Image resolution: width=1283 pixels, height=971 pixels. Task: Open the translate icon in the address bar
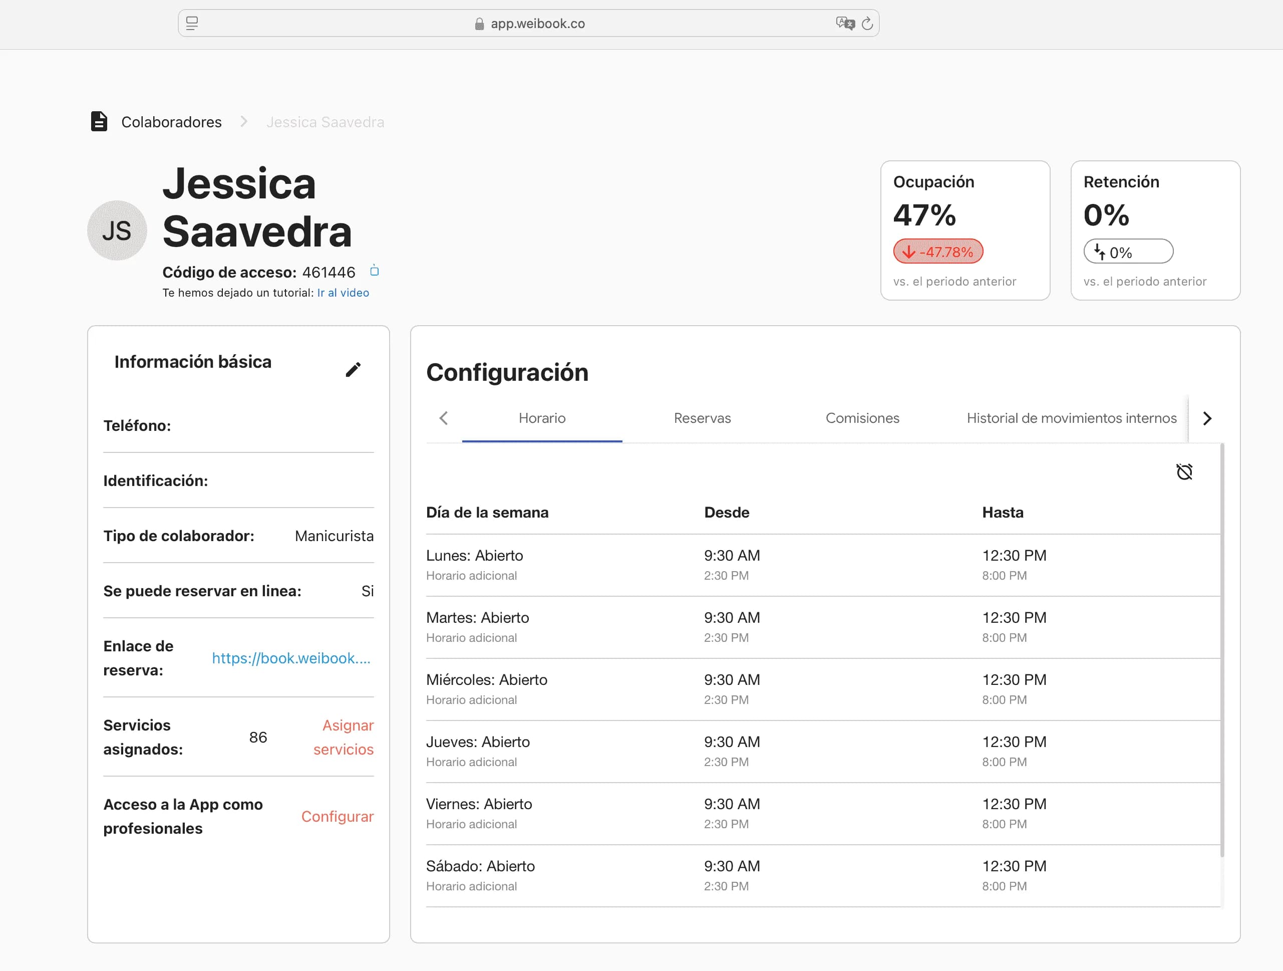pyautogui.click(x=844, y=23)
